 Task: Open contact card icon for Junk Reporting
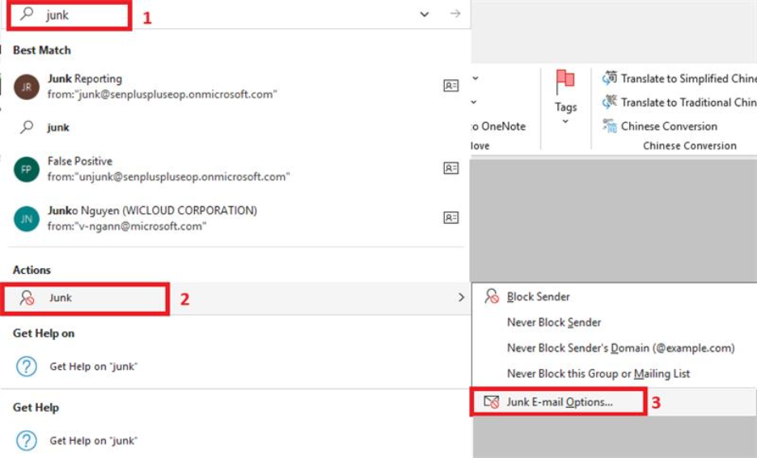point(451,86)
